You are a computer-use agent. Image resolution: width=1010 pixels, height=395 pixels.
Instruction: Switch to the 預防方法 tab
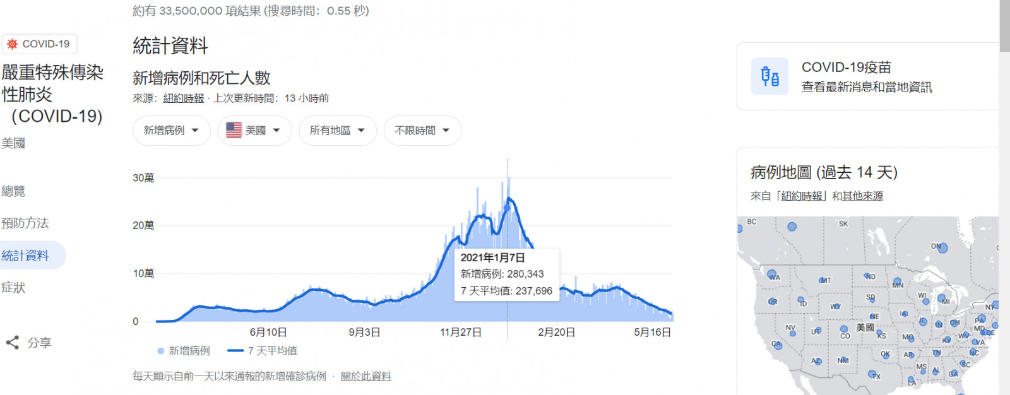[25, 223]
